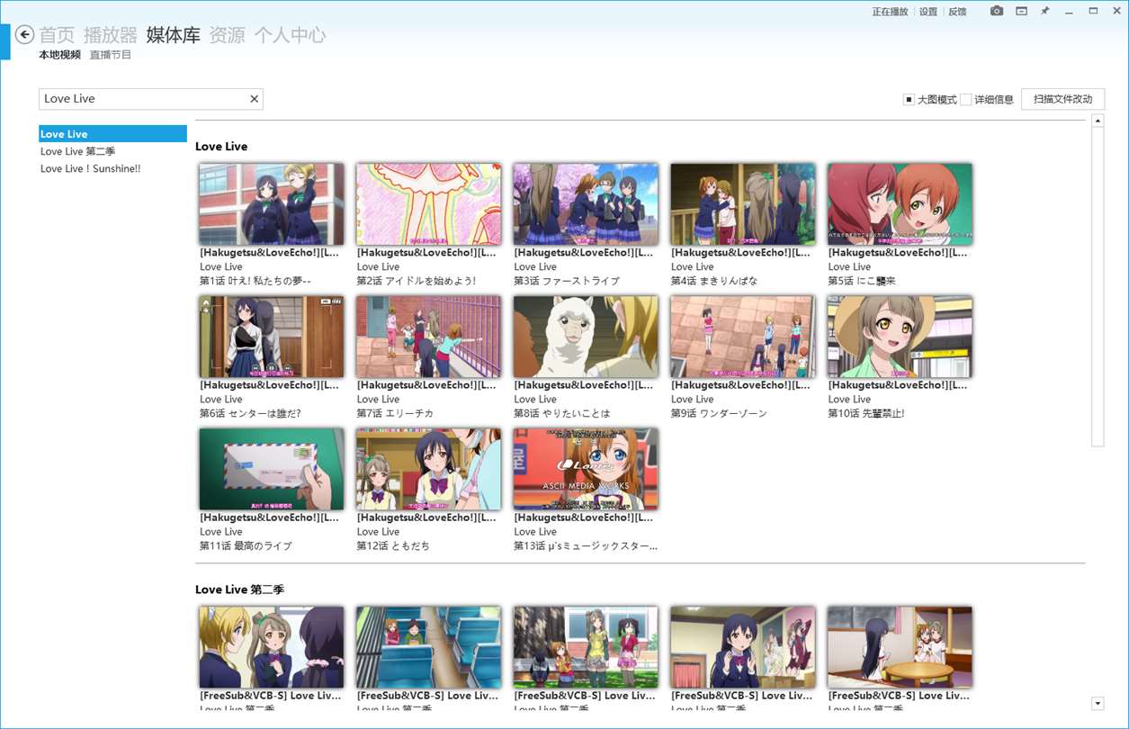The height and width of the screenshot is (729, 1129).
Task: Click the Love Live 第二季 section heading
Action: click(x=239, y=589)
